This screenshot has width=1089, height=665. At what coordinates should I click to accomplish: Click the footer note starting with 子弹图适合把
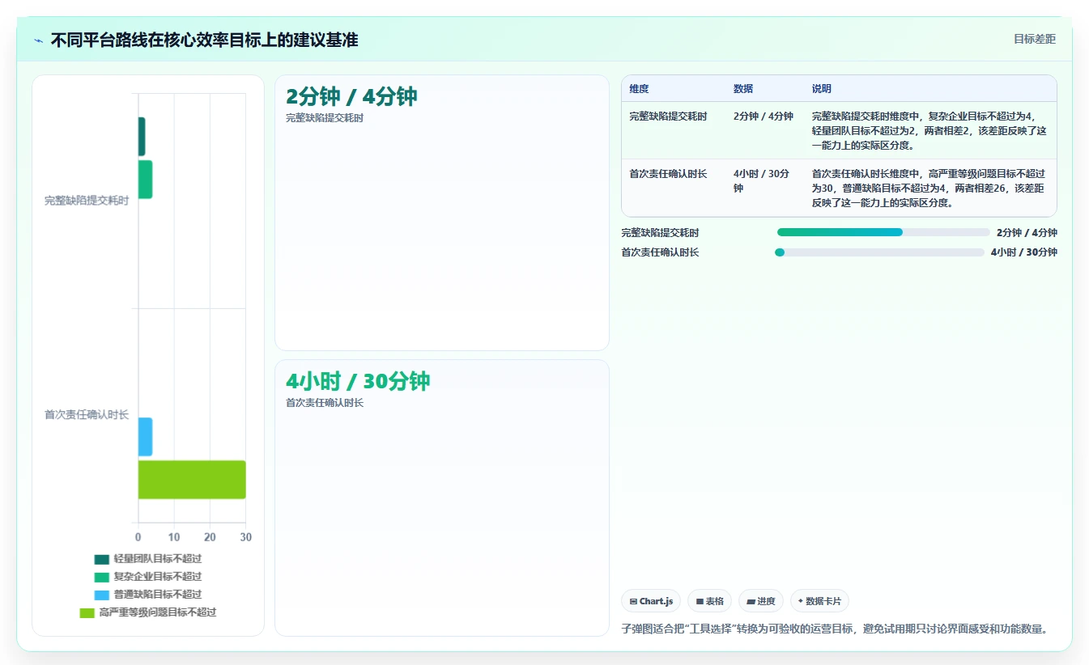coord(835,628)
